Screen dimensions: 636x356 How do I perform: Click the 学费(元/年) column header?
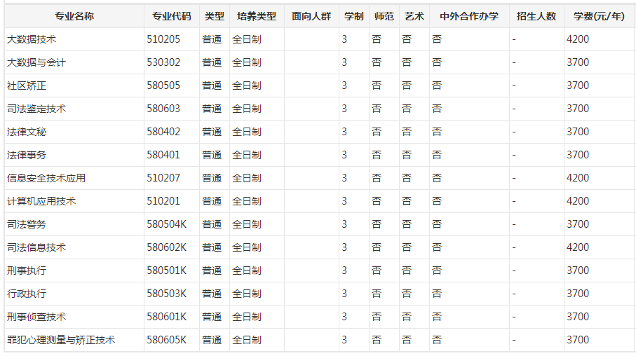[x=599, y=16]
